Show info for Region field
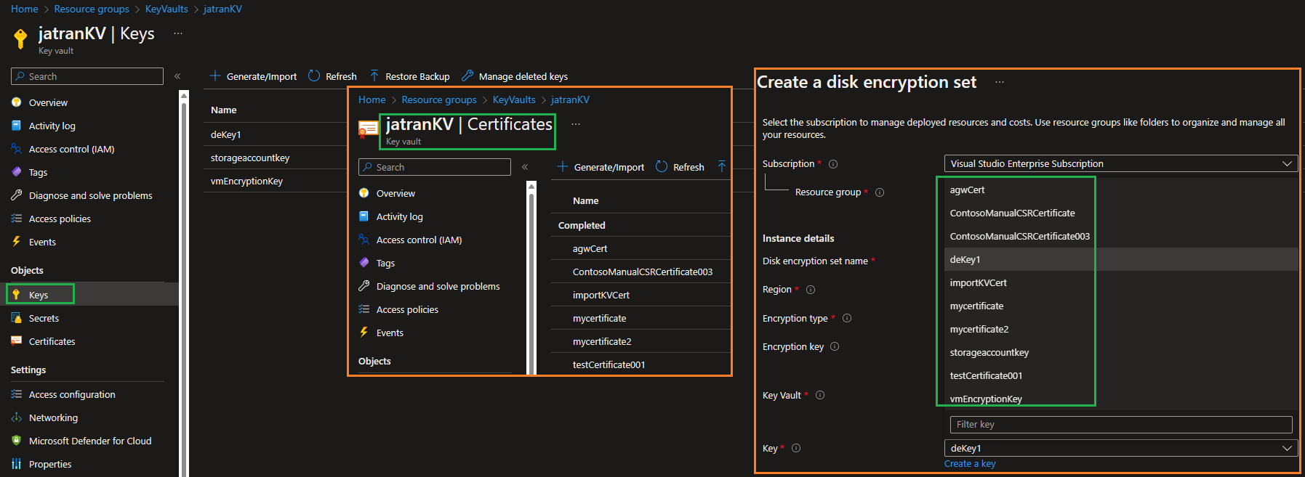Screen dimensions: 1305x477 pyautogui.click(x=811, y=290)
